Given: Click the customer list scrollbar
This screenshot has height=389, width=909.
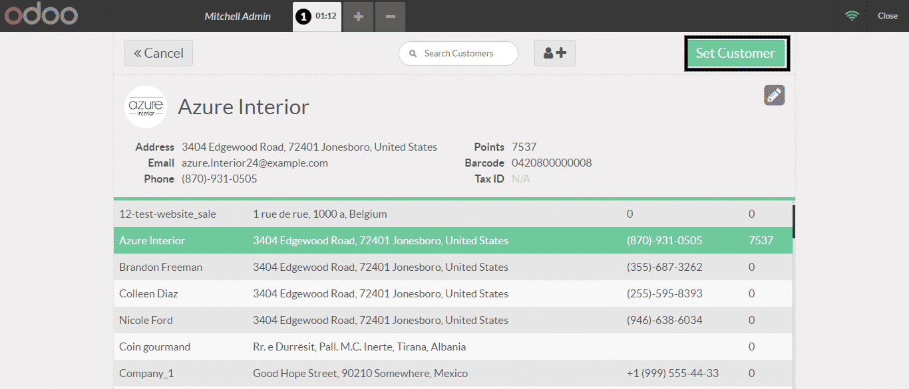Looking at the screenshot, I should (x=793, y=222).
